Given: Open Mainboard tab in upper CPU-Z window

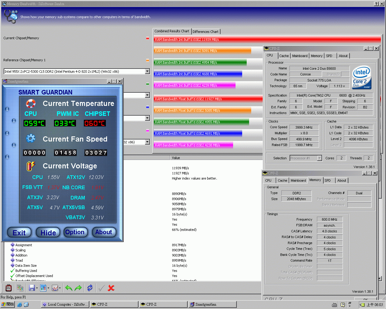Looking at the screenshot, I should (300, 56).
